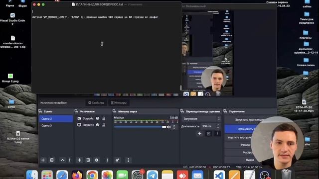Open the плагины folder on desktop
Viewport: 319px width, 179px height.
(306, 34)
